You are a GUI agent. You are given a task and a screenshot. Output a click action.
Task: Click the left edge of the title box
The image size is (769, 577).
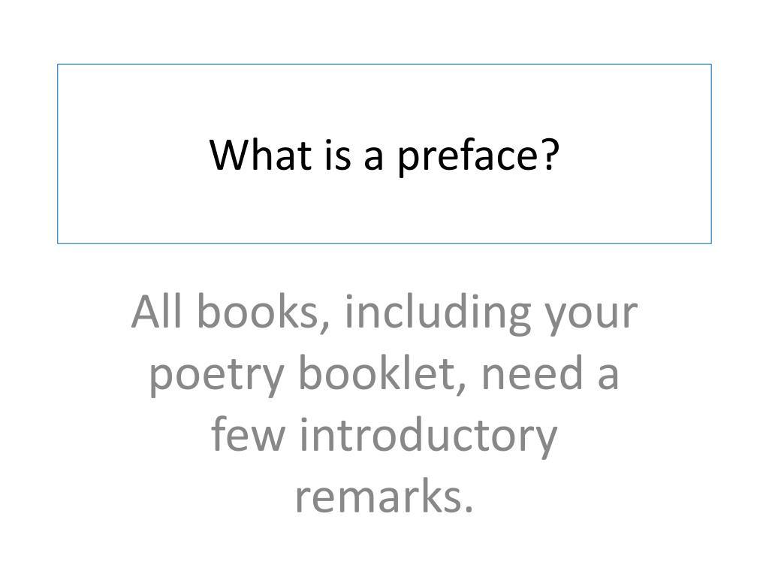click(x=58, y=153)
